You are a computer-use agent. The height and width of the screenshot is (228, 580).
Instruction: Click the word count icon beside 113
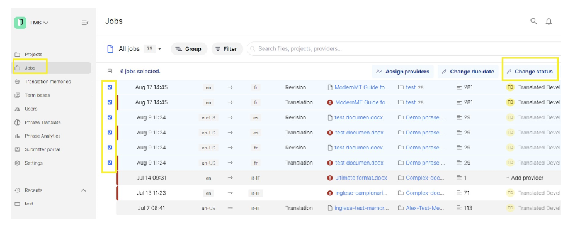pos(459,208)
